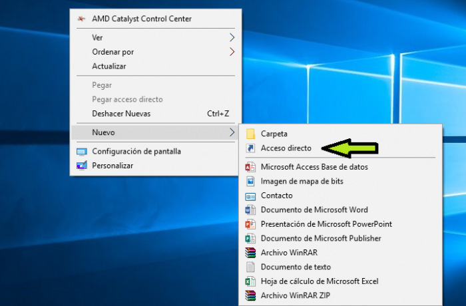Click the Ctrl+Z shortcut text

point(218,114)
